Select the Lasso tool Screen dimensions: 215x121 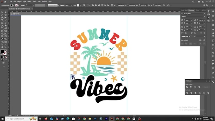click(5, 15)
